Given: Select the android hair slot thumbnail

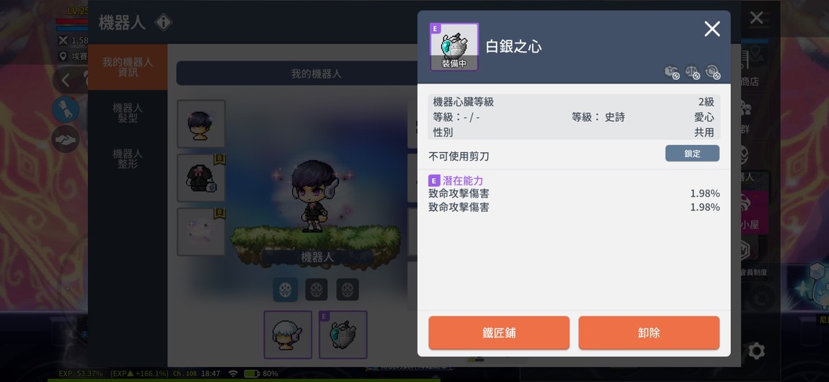Looking at the screenshot, I should [201, 124].
